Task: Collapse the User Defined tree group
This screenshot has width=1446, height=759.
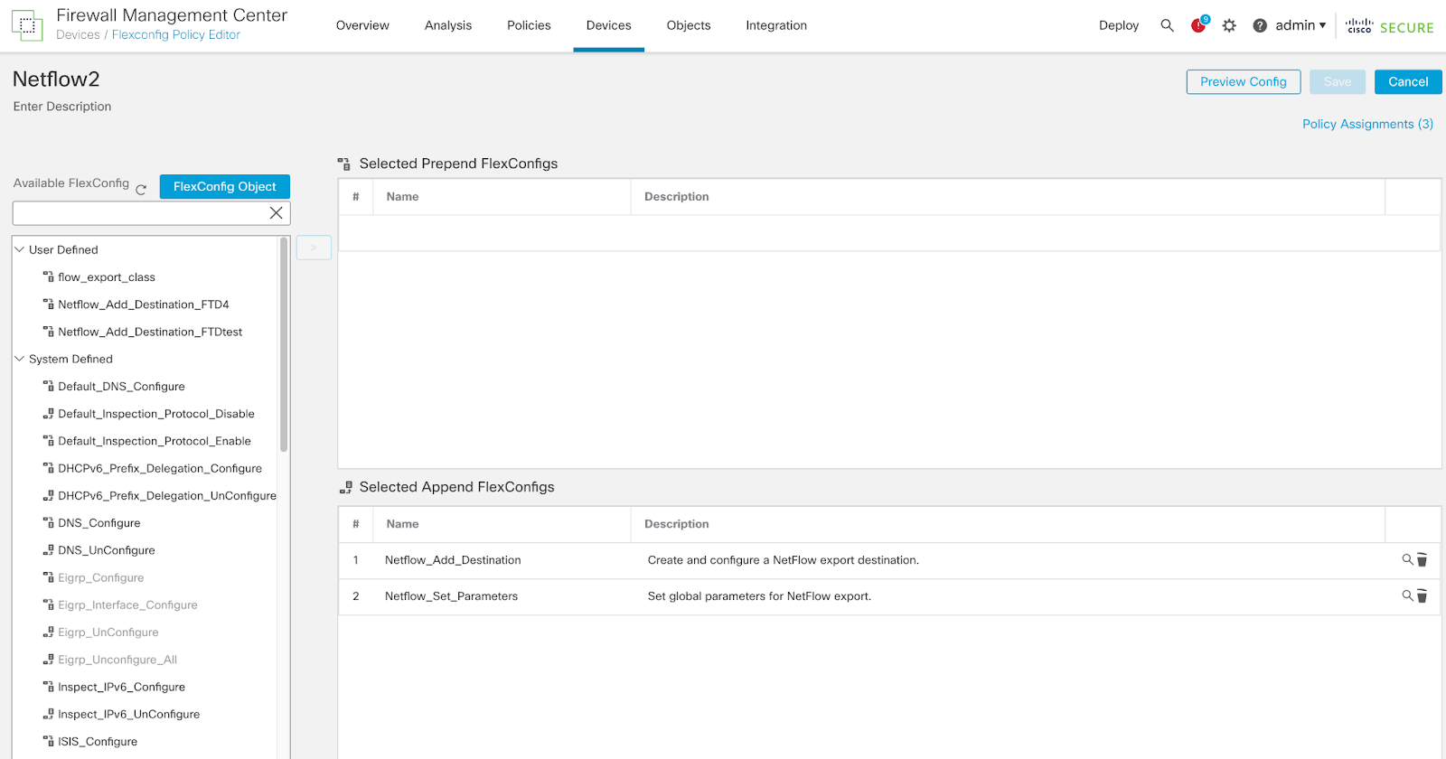Action: click(19, 249)
